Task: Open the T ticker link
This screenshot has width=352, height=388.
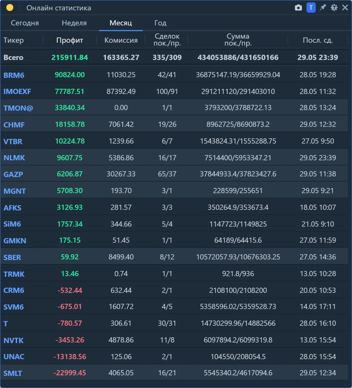Action: pos(5,324)
